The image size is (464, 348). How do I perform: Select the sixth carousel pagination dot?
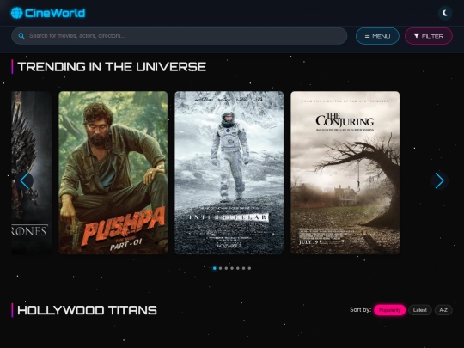click(243, 268)
